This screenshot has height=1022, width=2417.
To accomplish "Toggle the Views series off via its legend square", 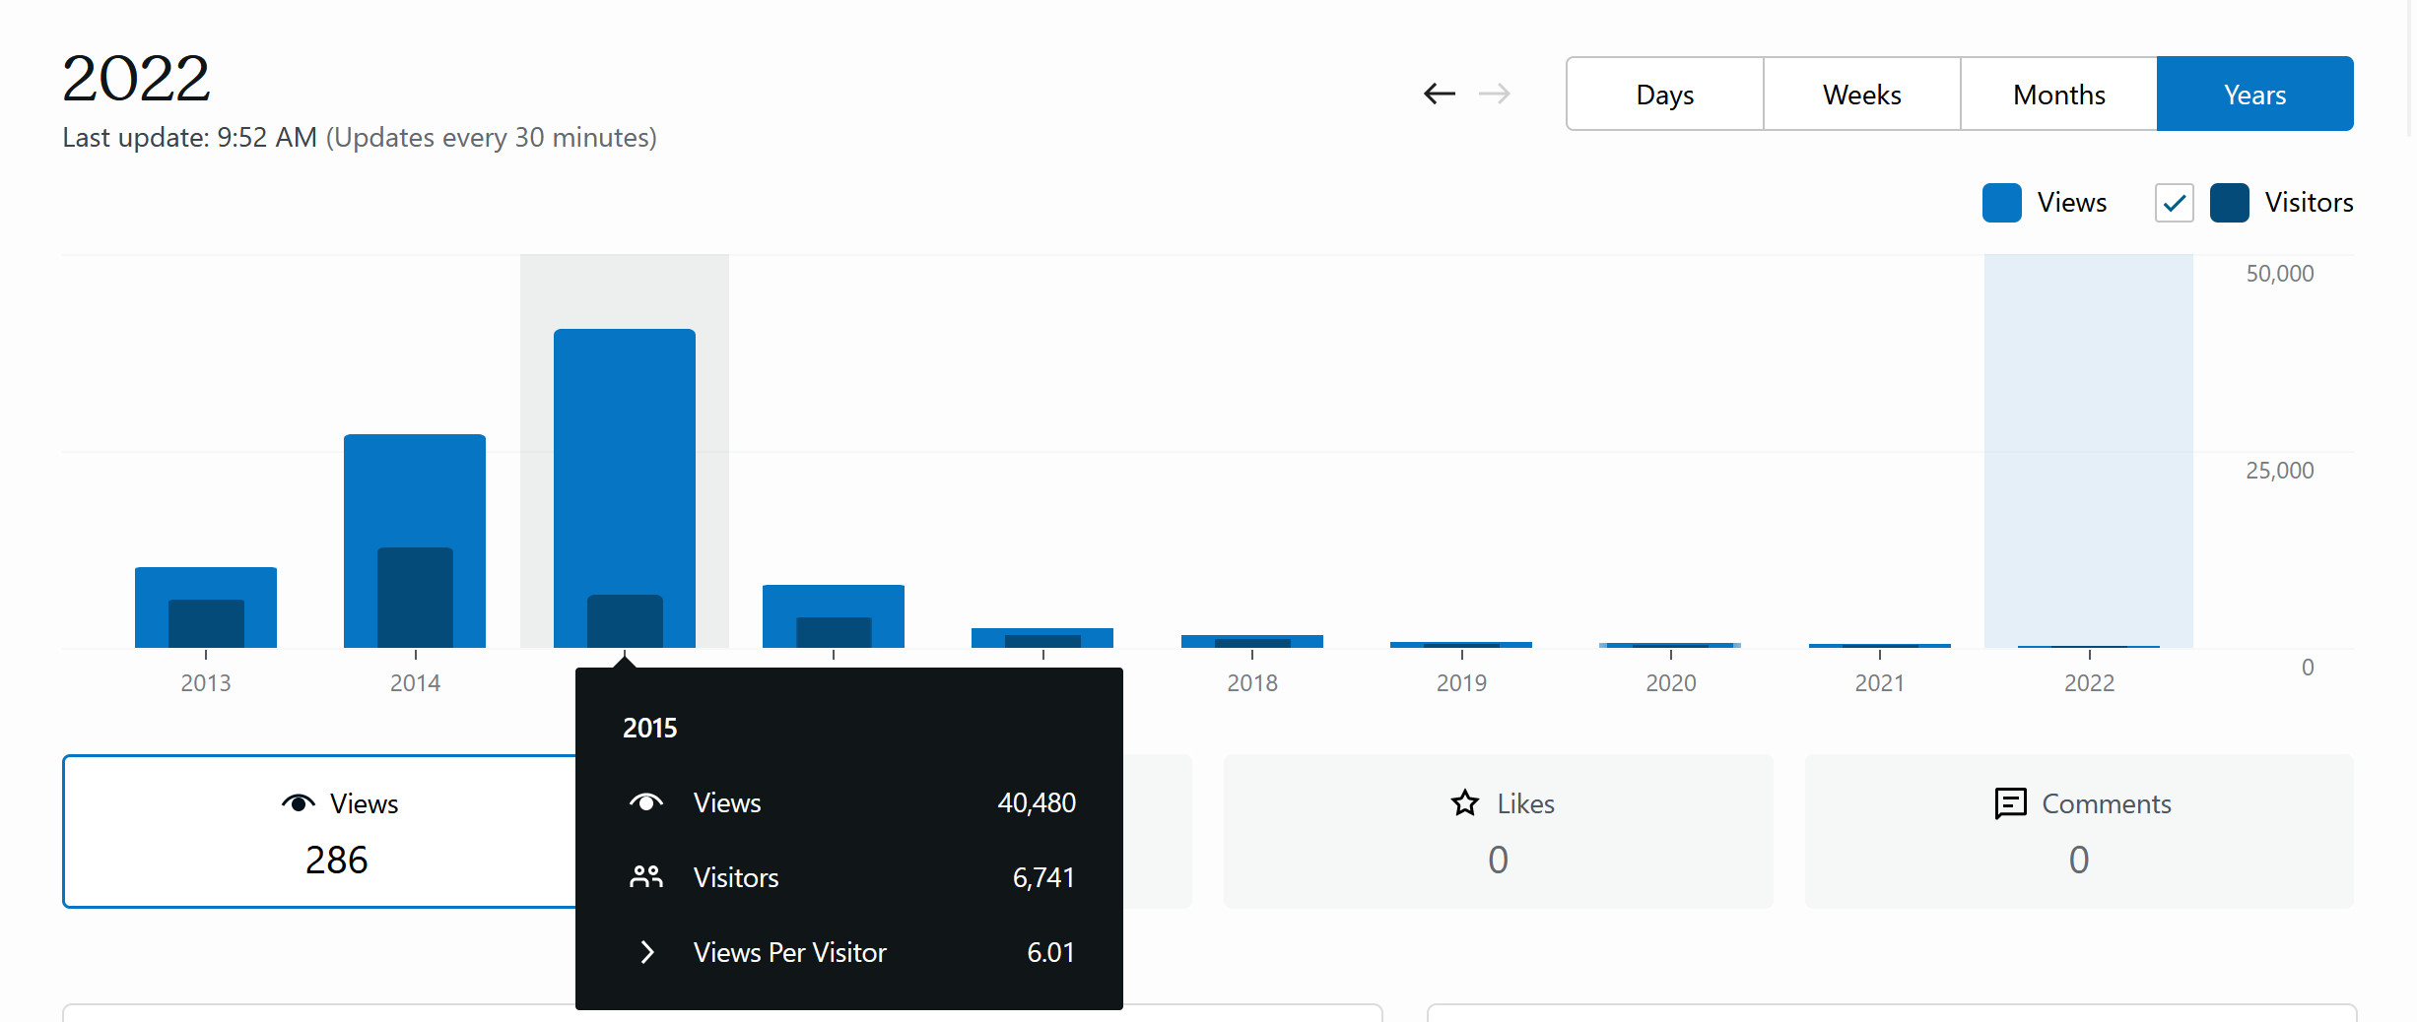I will click(x=2001, y=203).
